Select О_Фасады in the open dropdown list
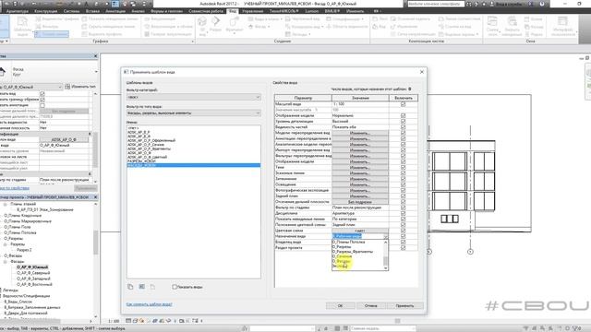The image size is (591, 332). 342,261
